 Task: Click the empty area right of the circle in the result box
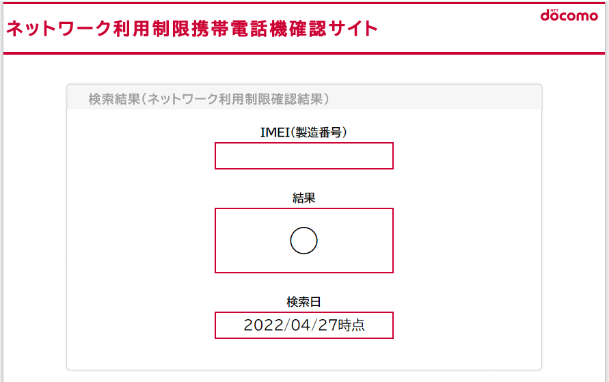pyautogui.click(x=355, y=241)
